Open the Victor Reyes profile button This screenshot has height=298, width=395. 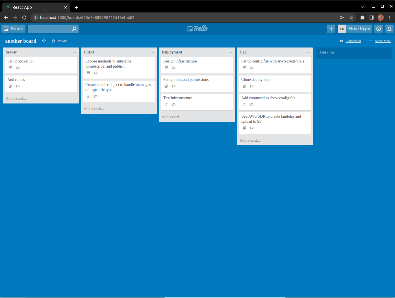(x=359, y=29)
